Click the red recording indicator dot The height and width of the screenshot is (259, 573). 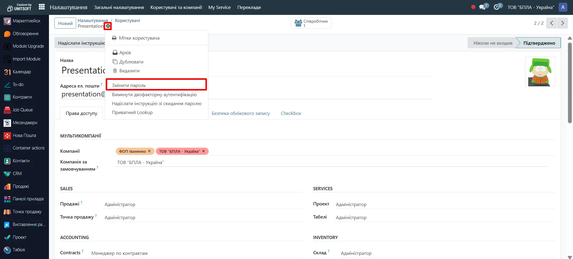tap(473, 7)
